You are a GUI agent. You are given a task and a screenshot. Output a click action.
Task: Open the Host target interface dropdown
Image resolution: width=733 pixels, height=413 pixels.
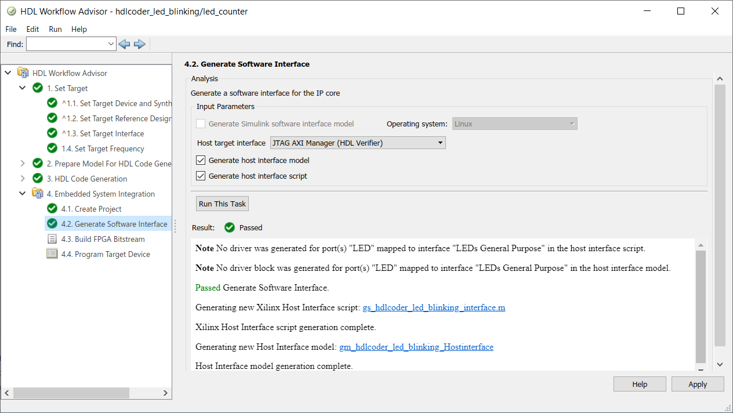358,143
